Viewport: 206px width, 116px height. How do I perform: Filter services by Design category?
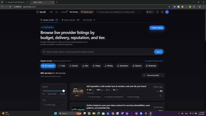(x=96, y=66)
